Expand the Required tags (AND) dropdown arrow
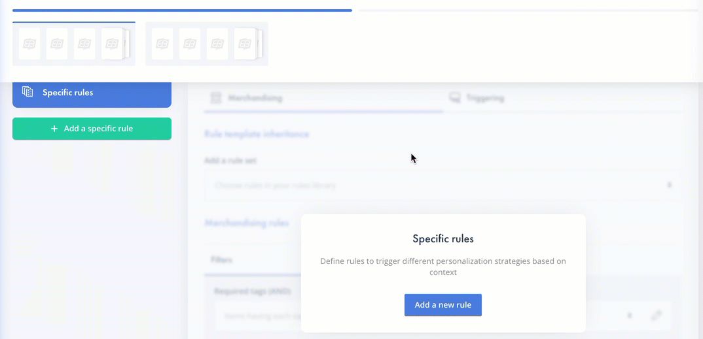 pyautogui.click(x=630, y=315)
